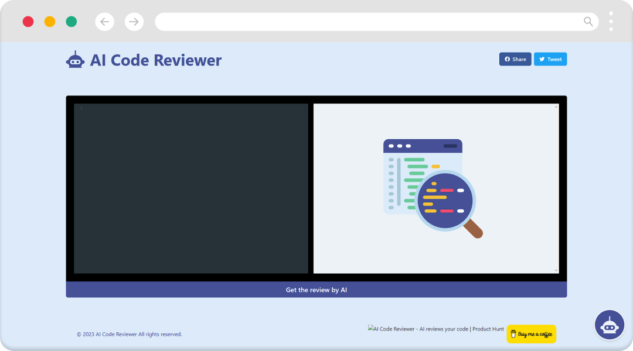Click the yellow minimize window dot
This screenshot has height=351, width=633.
point(50,22)
